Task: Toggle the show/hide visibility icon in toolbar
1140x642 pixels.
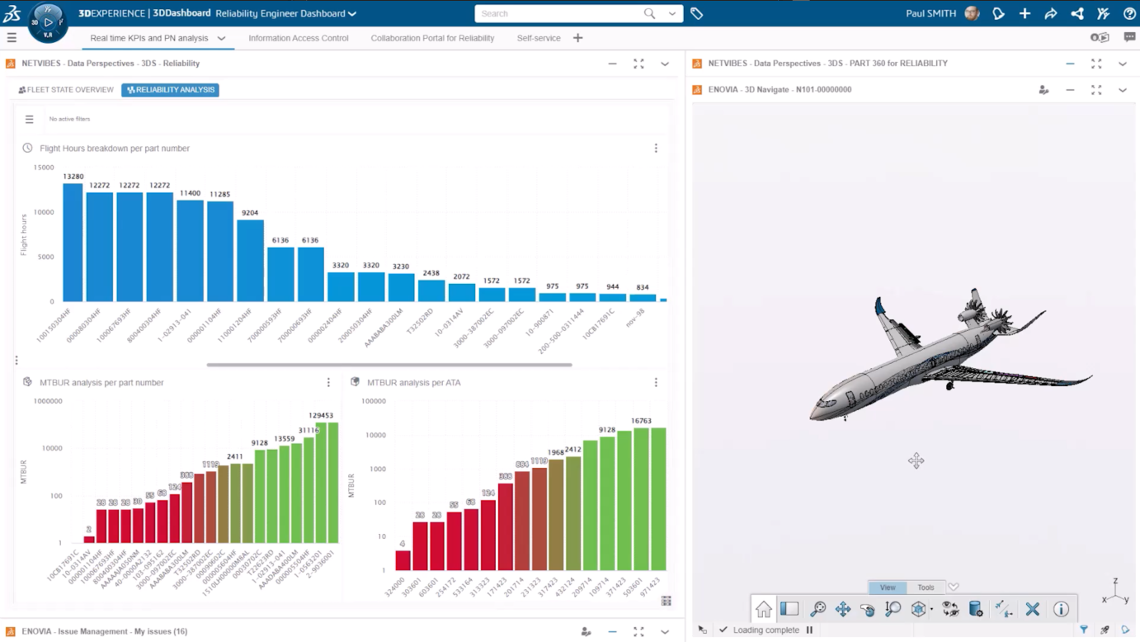Action: [x=950, y=609]
